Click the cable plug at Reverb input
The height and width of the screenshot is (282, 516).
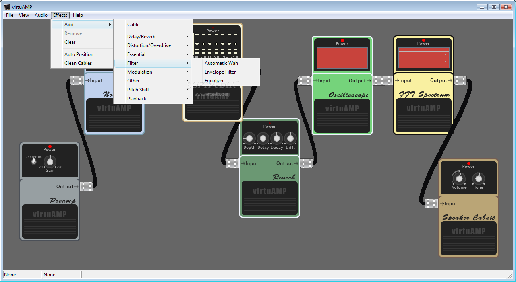point(232,163)
